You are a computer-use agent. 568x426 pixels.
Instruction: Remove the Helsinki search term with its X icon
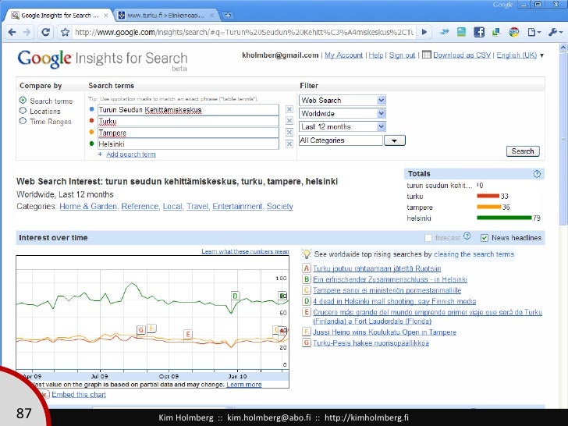(x=289, y=144)
